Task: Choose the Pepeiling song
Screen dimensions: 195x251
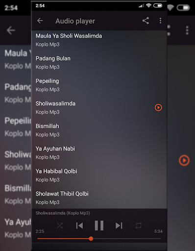Action: pos(99,85)
